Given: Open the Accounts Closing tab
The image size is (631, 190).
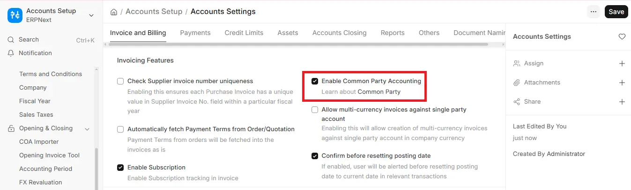Looking at the screenshot, I should (340, 33).
